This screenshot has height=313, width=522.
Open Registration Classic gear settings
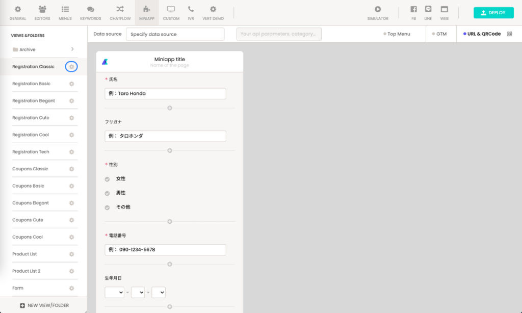click(x=71, y=67)
